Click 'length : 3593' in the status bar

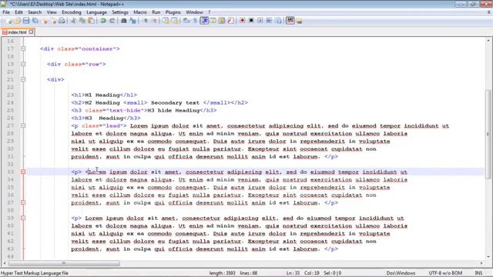pyautogui.click(x=223, y=273)
